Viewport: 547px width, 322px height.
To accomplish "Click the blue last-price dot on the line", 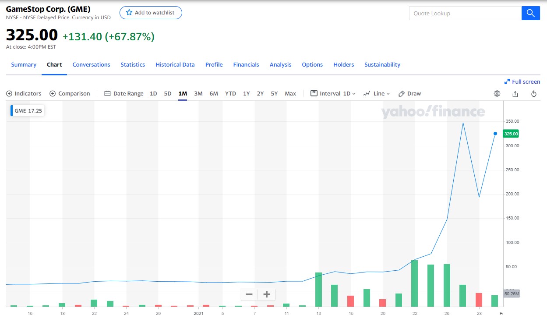I will tap(495, 134).
